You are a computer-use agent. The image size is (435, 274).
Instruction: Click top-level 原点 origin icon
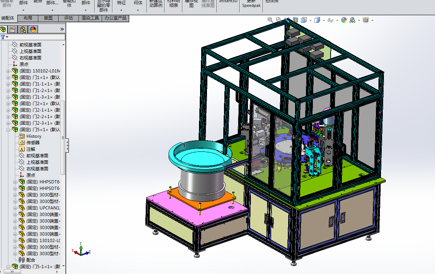click(15, 64)
